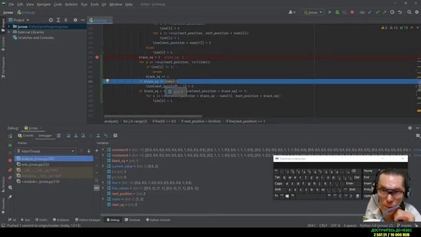Open IDE settings gear in top toolbar

click(x=416, y=13)
